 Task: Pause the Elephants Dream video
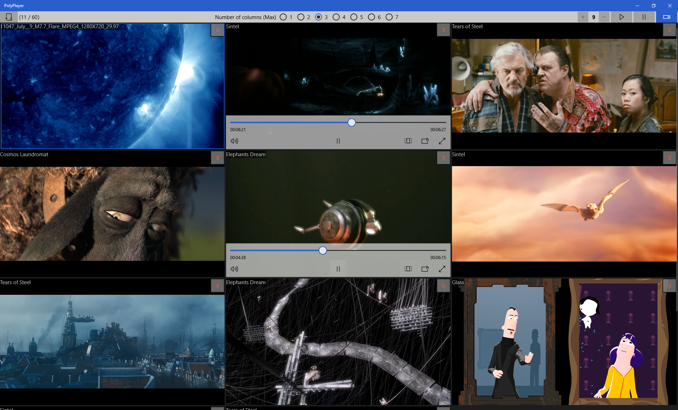(x=338, y=269)
